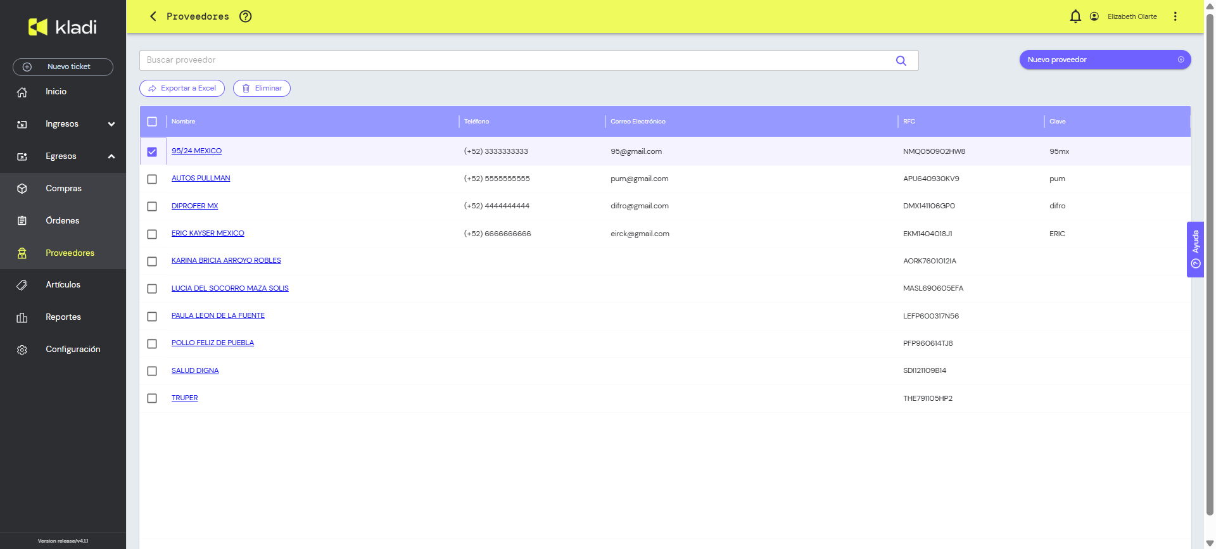Screen dimensions: 1216x549
Task: Click the Eliminar button
Action: pos(262,89)
